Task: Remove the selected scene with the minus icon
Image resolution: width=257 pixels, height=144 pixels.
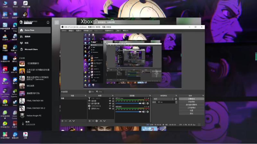Action: 66,121
